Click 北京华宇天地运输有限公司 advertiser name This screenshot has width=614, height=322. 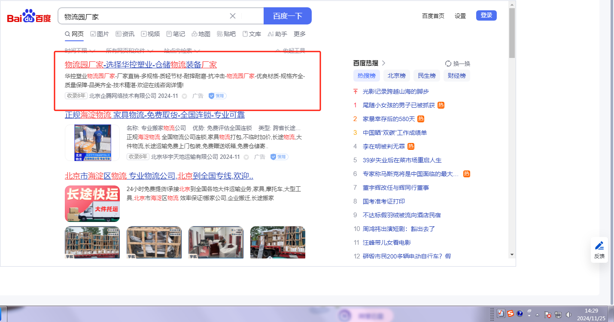tap(185, 157)
